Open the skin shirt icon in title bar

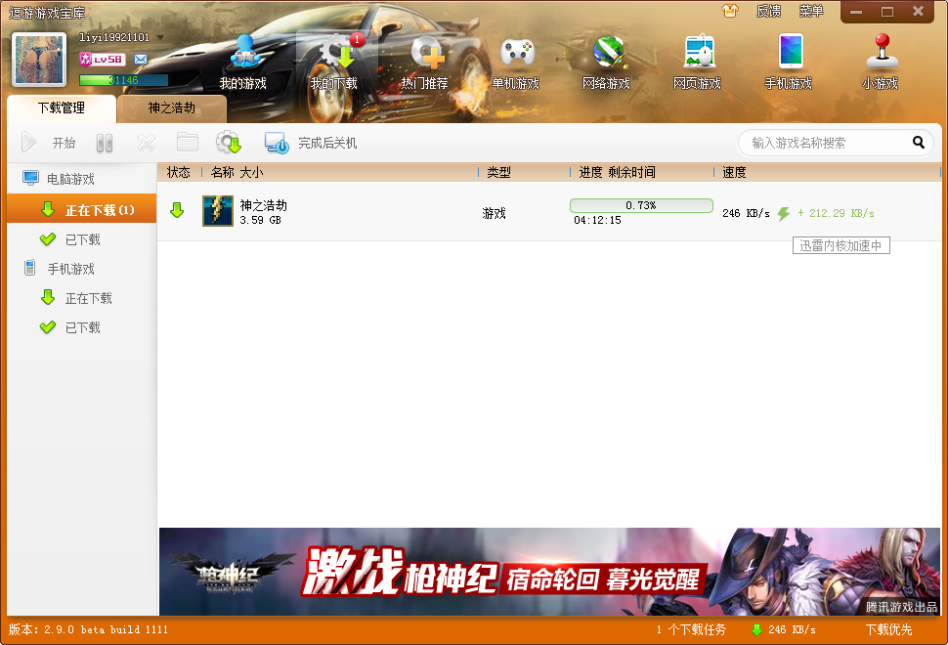click(x=730, y=11)
